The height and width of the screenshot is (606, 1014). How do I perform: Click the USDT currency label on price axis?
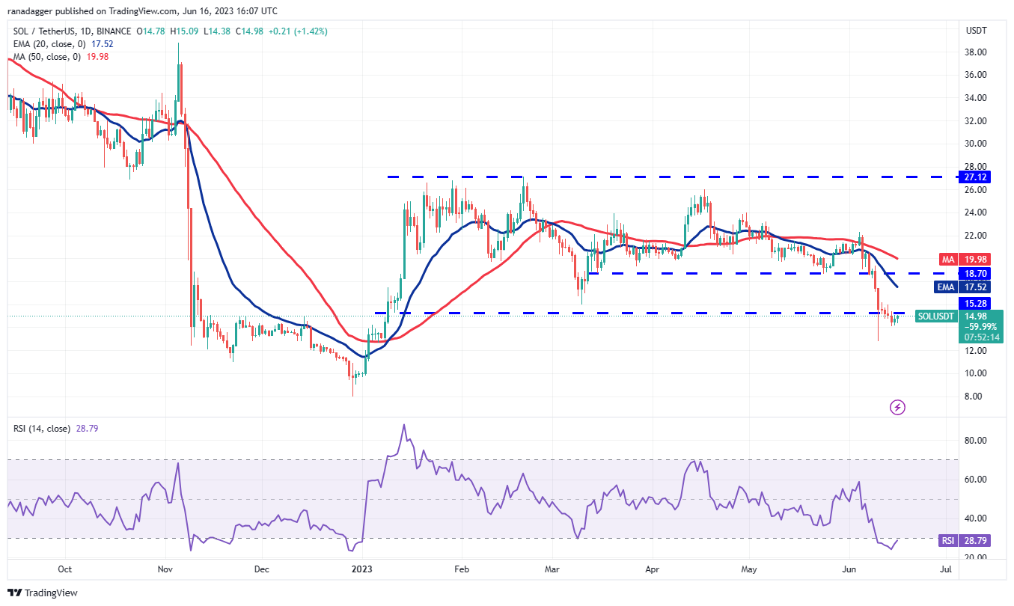click(x=977, y=31)
